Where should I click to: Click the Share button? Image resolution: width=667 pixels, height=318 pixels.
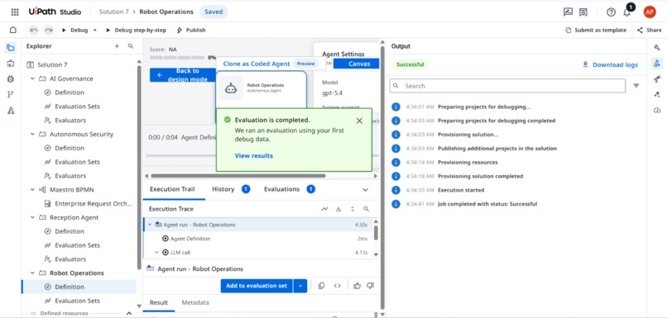coord(649,30)
